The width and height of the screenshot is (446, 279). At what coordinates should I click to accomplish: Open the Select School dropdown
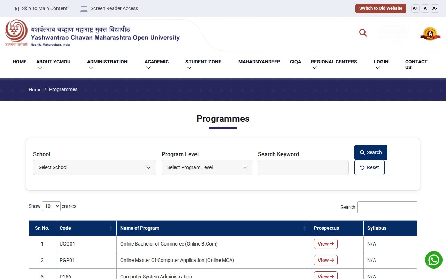pos(94,168)
